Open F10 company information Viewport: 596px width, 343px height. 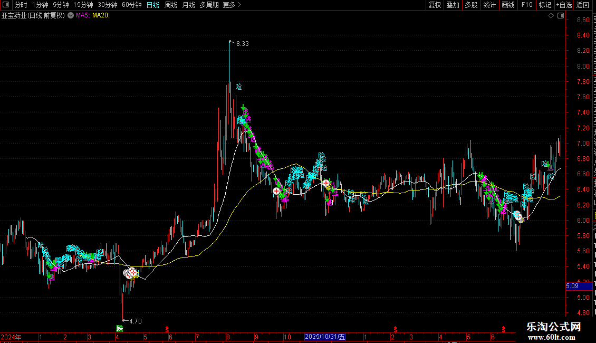[527, 5]
